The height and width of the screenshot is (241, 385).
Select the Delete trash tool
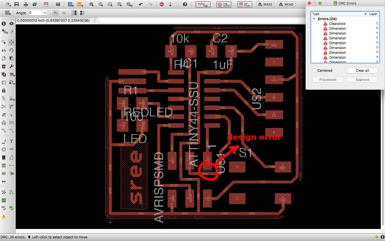(x=4, y=66)
